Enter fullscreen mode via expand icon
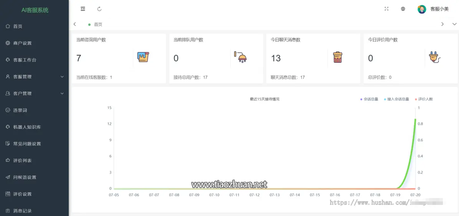This screenshot has height=216, width=459. click(x=386, y=9)
